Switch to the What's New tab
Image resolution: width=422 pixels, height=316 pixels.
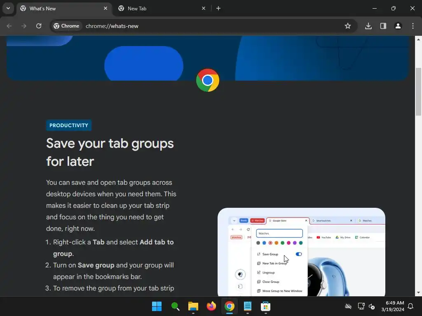point(64,8)
